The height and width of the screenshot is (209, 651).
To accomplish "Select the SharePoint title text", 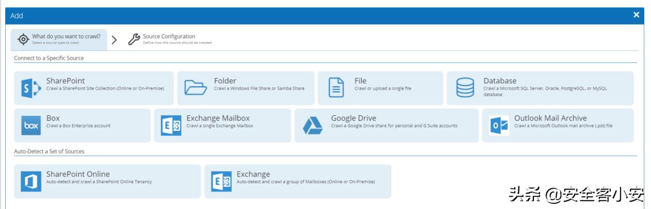I will 66,81.
